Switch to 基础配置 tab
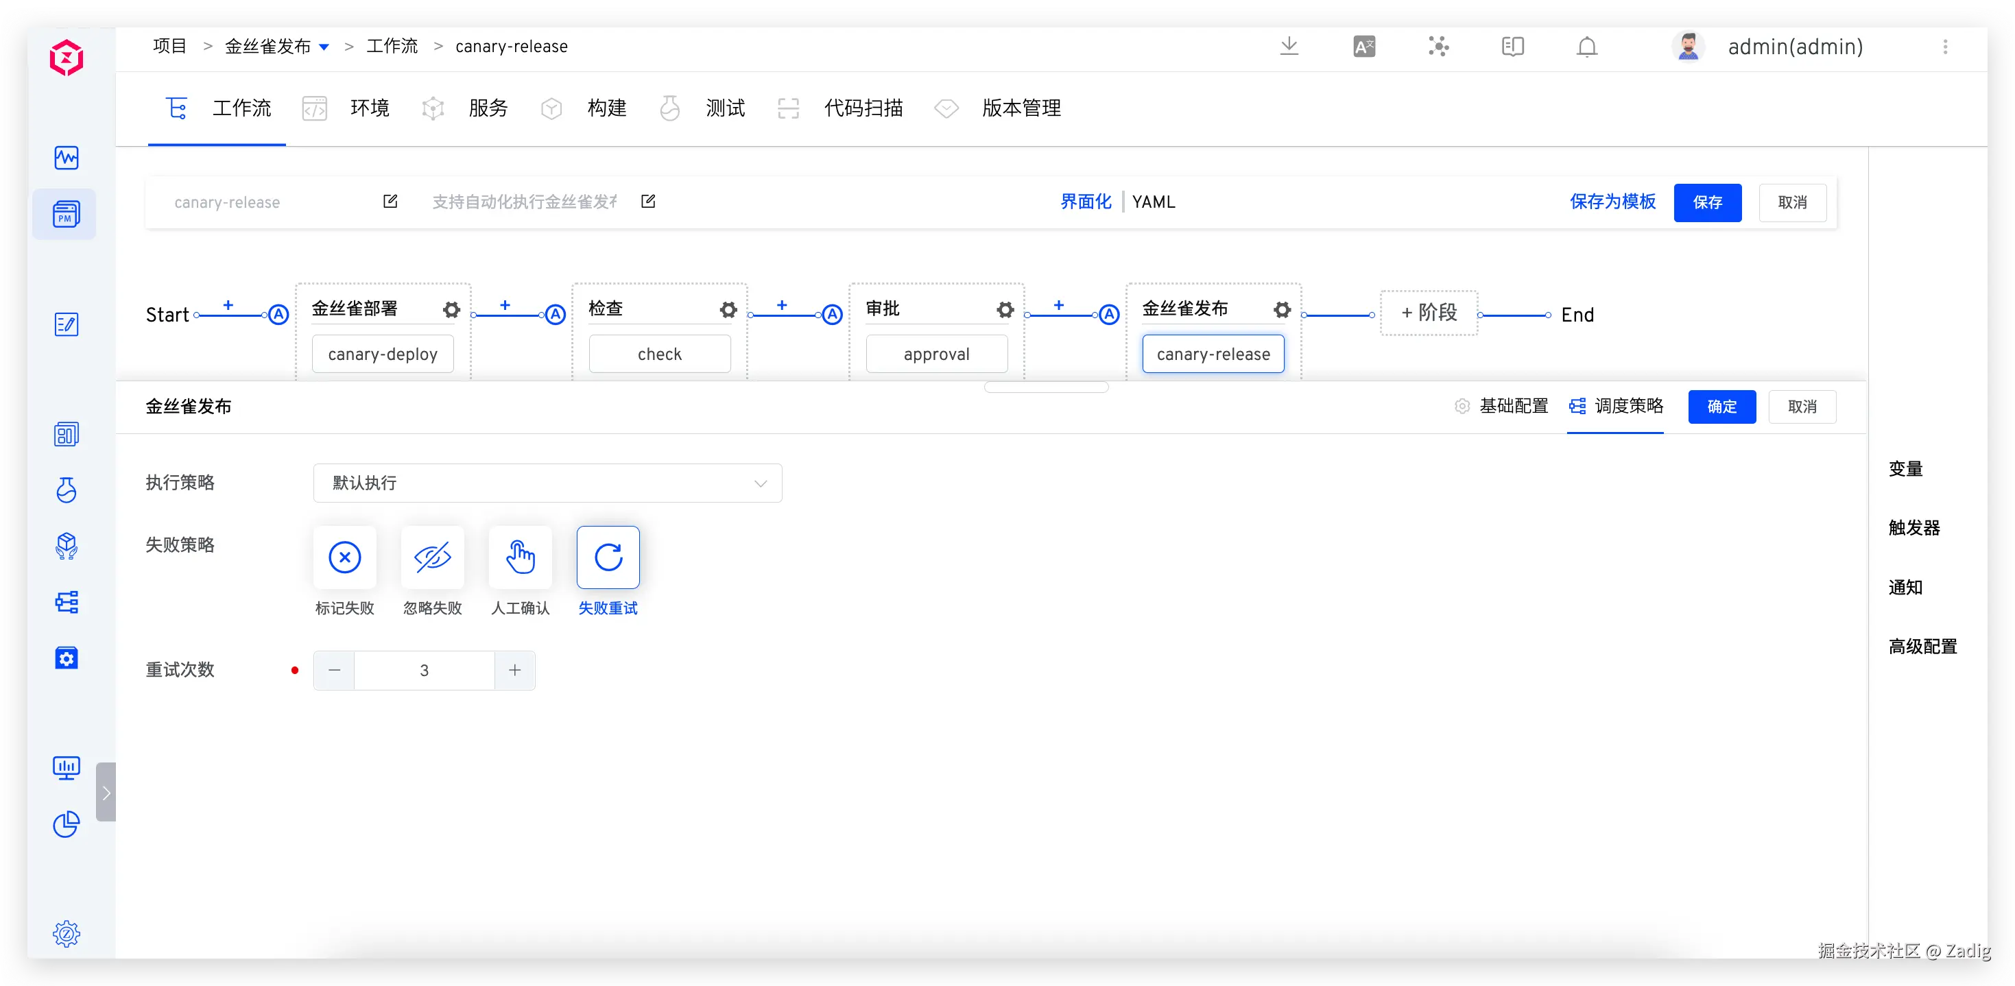2015x986 pixels. pos(1502,406)
